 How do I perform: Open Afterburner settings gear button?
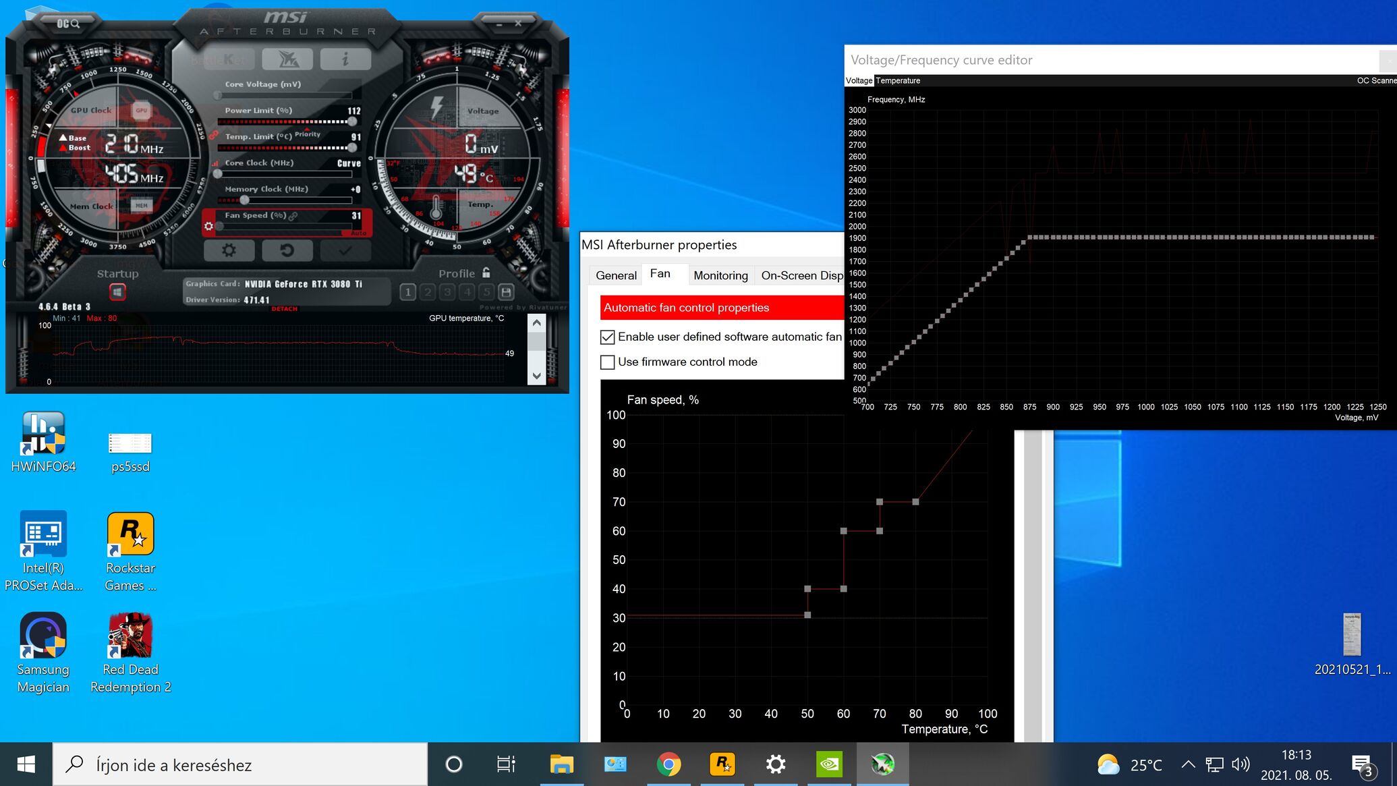pos(229,250)
